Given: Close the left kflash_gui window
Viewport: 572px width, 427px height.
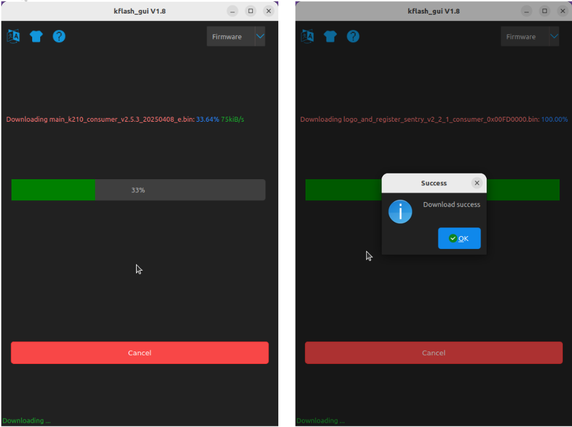Looking at the screenshot, I should click(268, 11).
